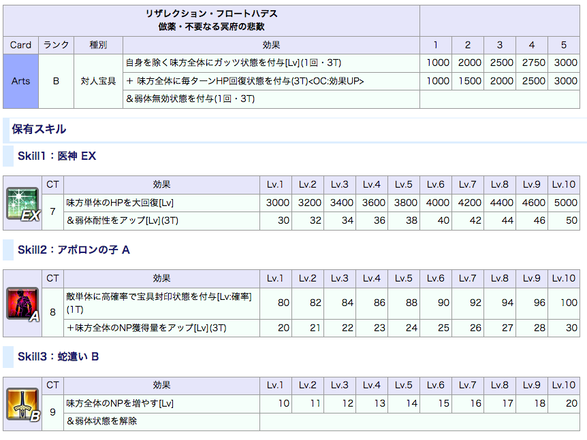Select the 毎ターンHP回復状態 effect row text
587x440 pixels.
(x=245, y=81)
